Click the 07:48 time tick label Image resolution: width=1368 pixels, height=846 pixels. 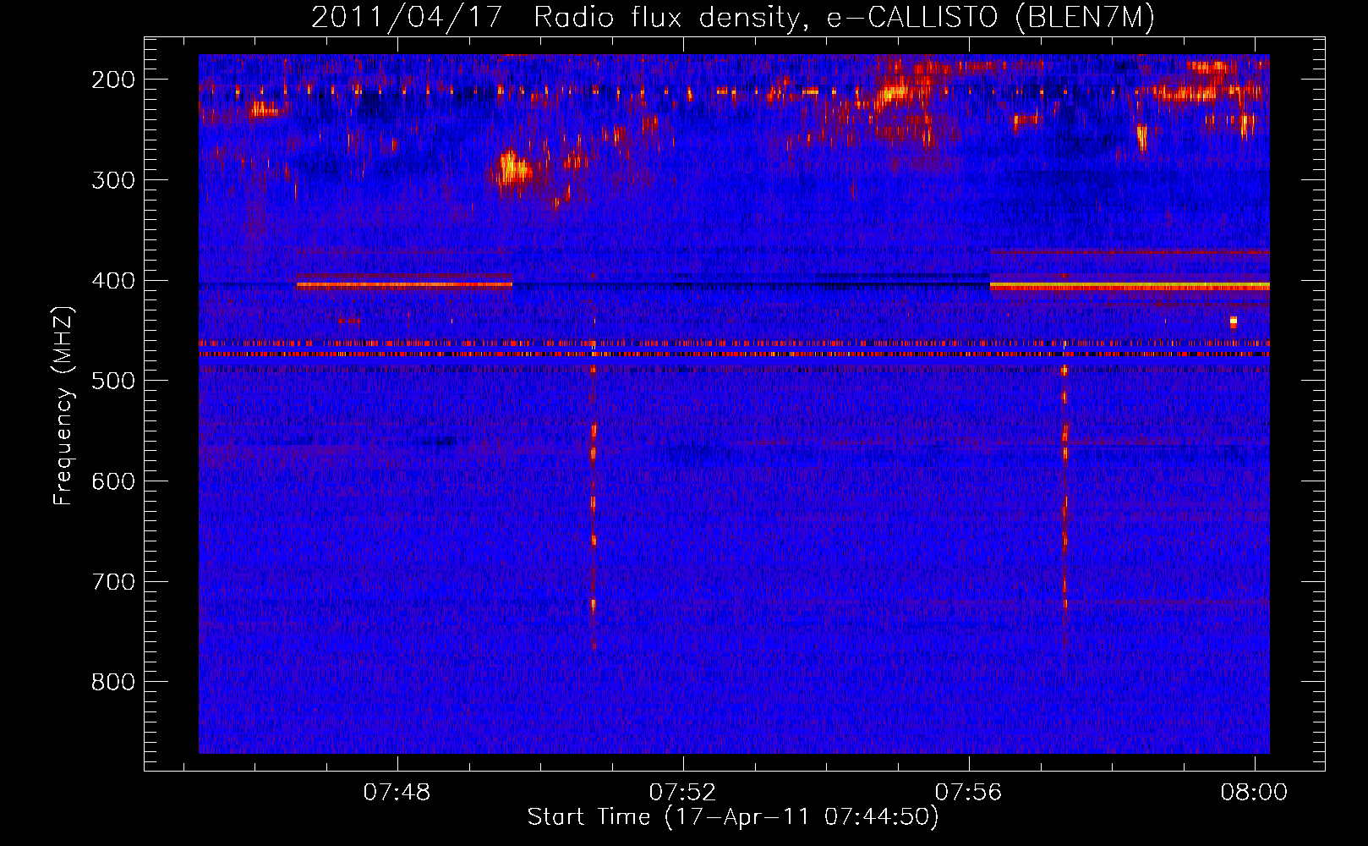[x=397, y=793]
